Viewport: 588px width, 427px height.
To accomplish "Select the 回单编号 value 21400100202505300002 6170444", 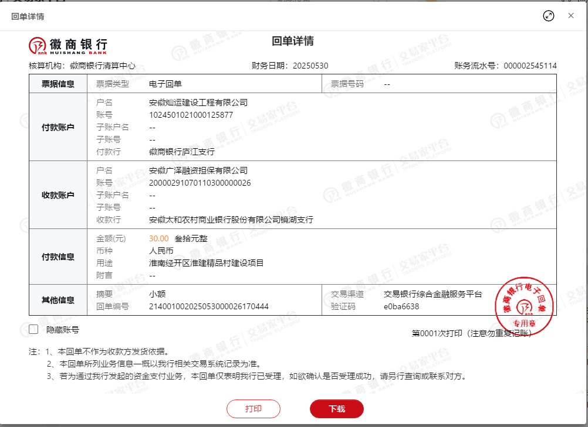I will click(208, 306).
